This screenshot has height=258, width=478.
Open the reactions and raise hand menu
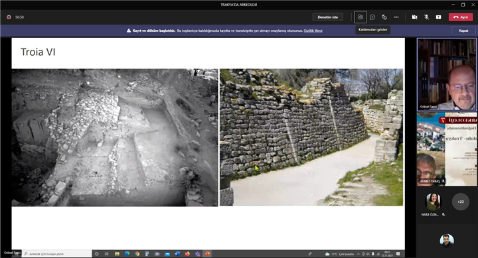pos(384,17)
